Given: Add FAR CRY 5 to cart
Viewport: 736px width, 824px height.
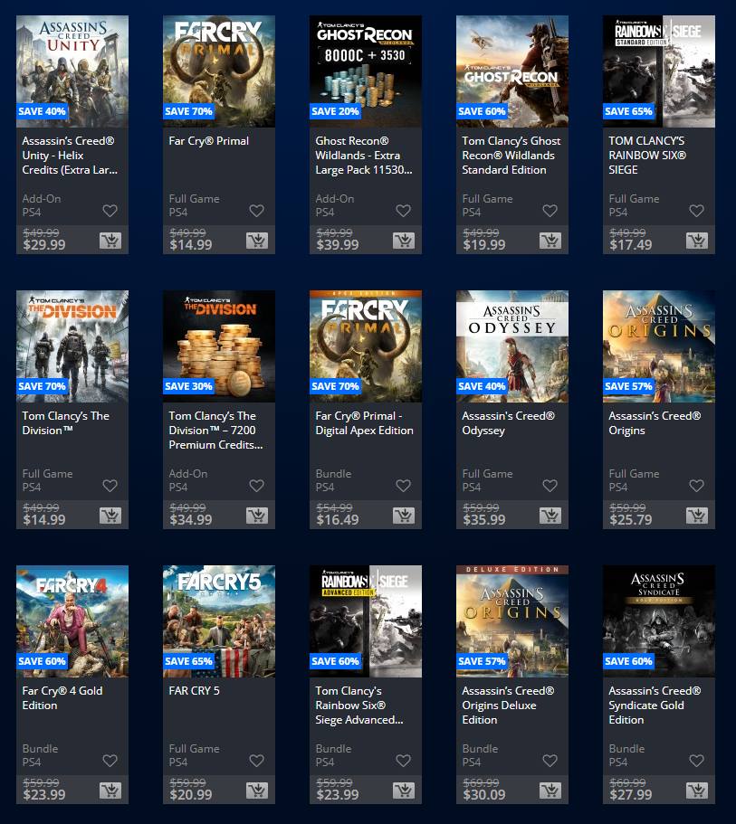Looking at the screenshot, I should point(257,791).
